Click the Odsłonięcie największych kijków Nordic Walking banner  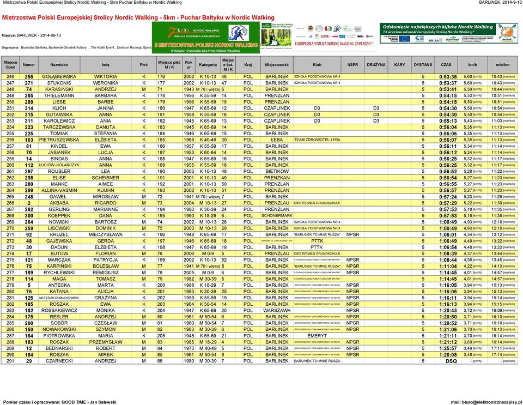(448, 33)
